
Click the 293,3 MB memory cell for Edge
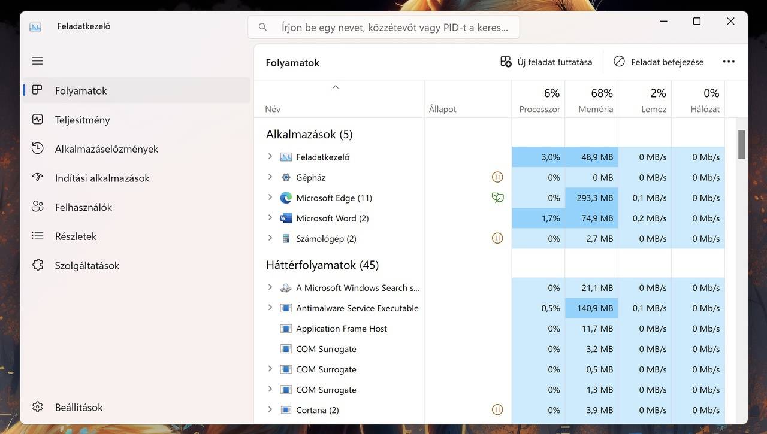(591, 198)
